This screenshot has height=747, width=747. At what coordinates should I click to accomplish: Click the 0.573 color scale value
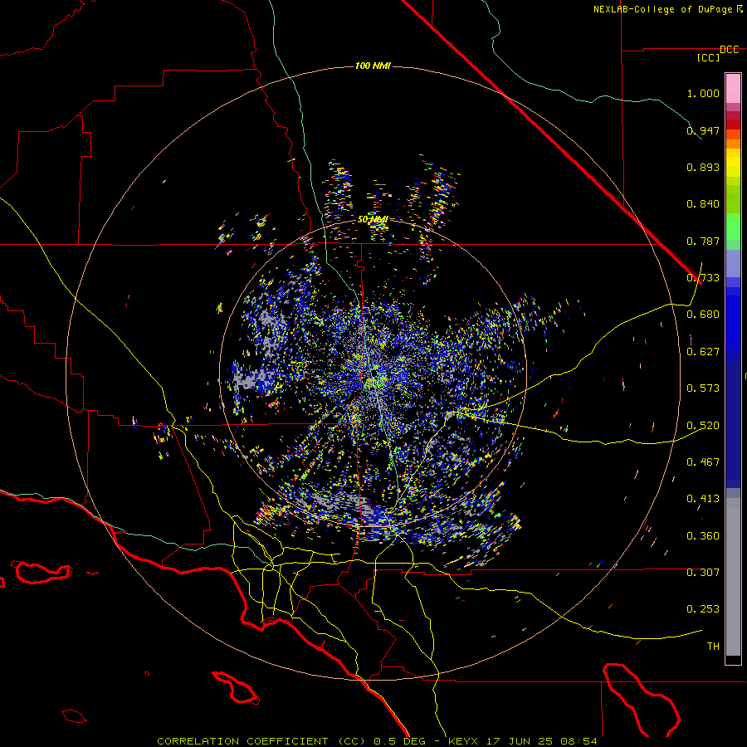click(x=703, y=388)
